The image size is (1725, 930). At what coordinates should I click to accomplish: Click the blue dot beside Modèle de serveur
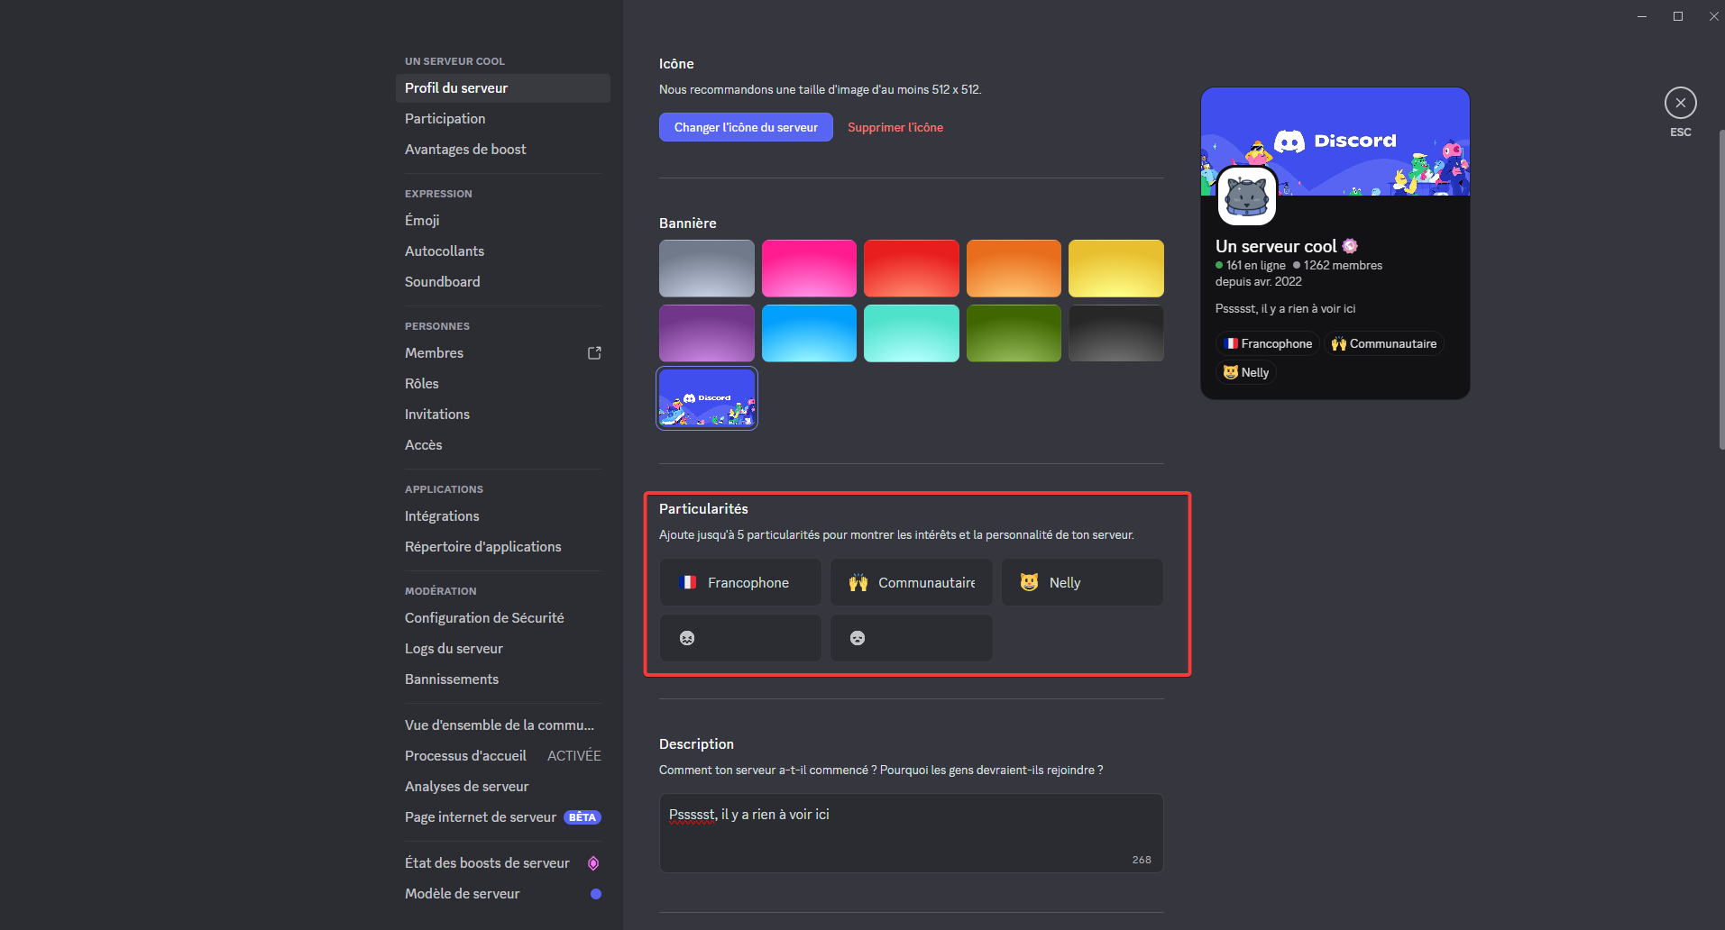(595, 894)
